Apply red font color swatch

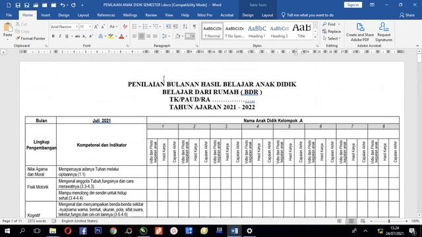(x=121, y=36)
